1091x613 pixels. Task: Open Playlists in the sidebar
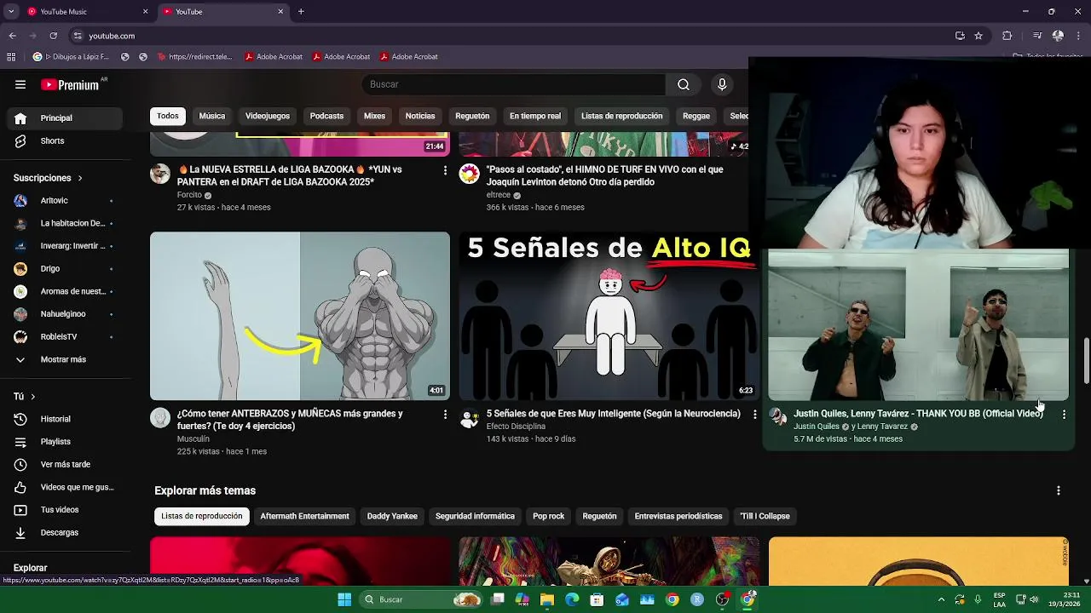click(65, 442)
